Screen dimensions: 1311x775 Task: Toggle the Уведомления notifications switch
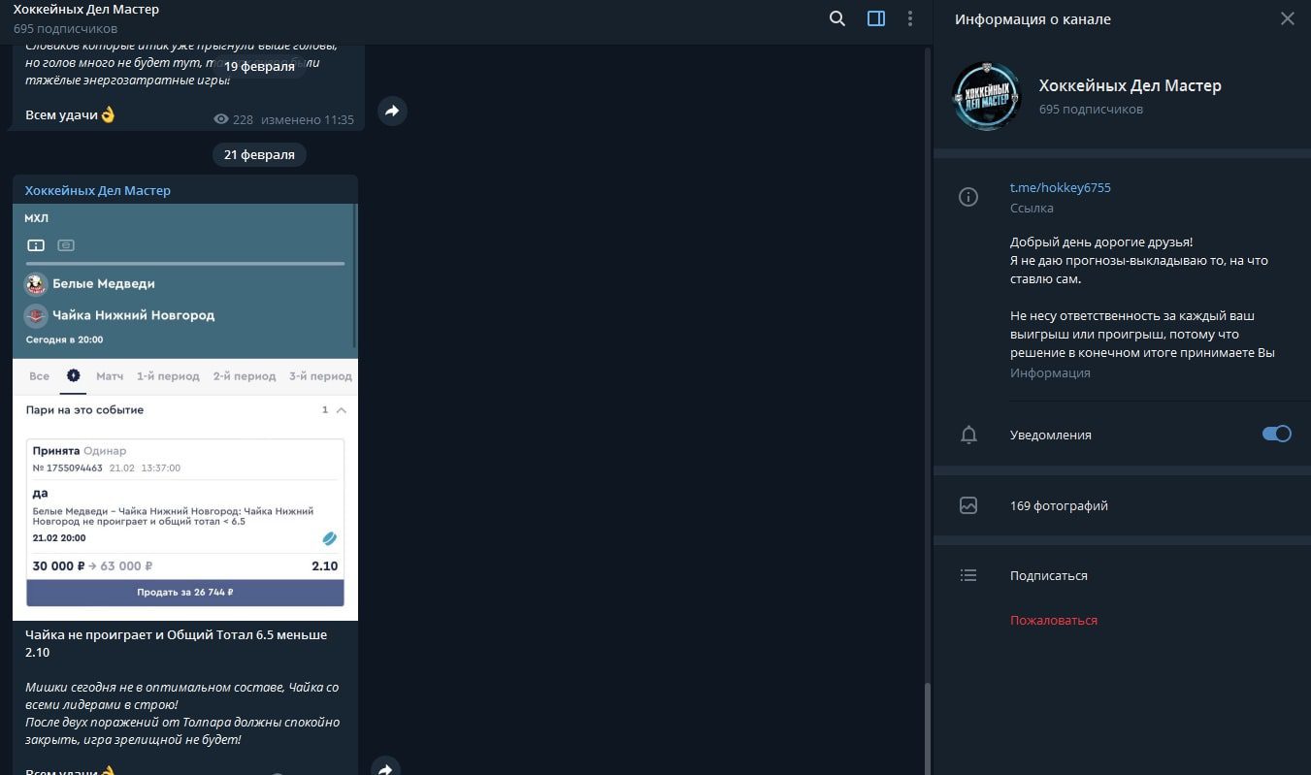[1276, 434]
